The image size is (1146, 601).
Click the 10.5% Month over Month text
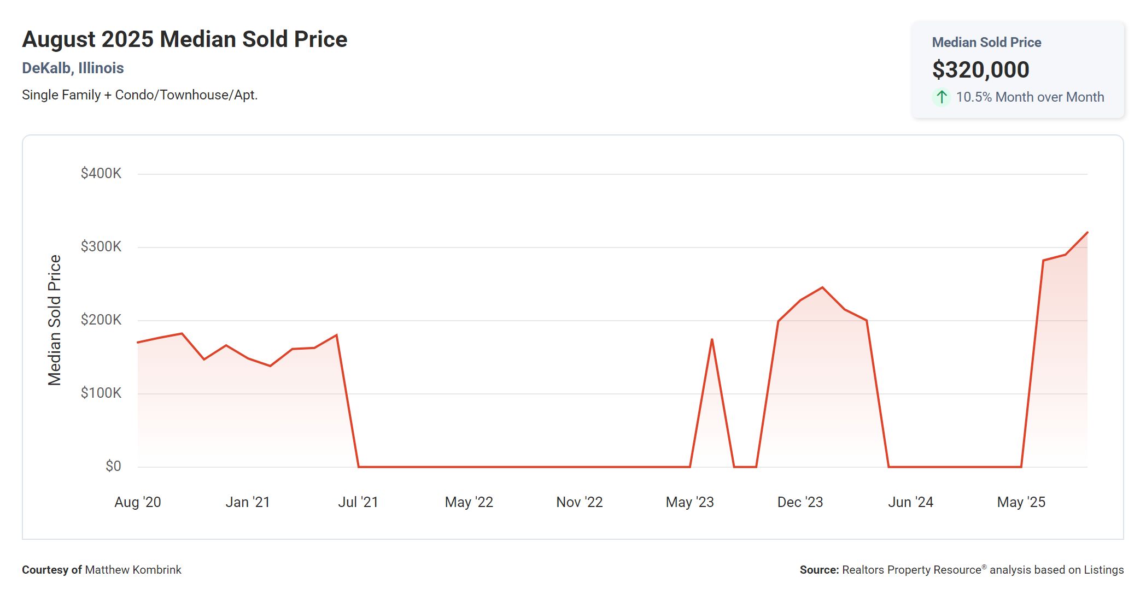pyautogui.click(x=1030, y=97)
